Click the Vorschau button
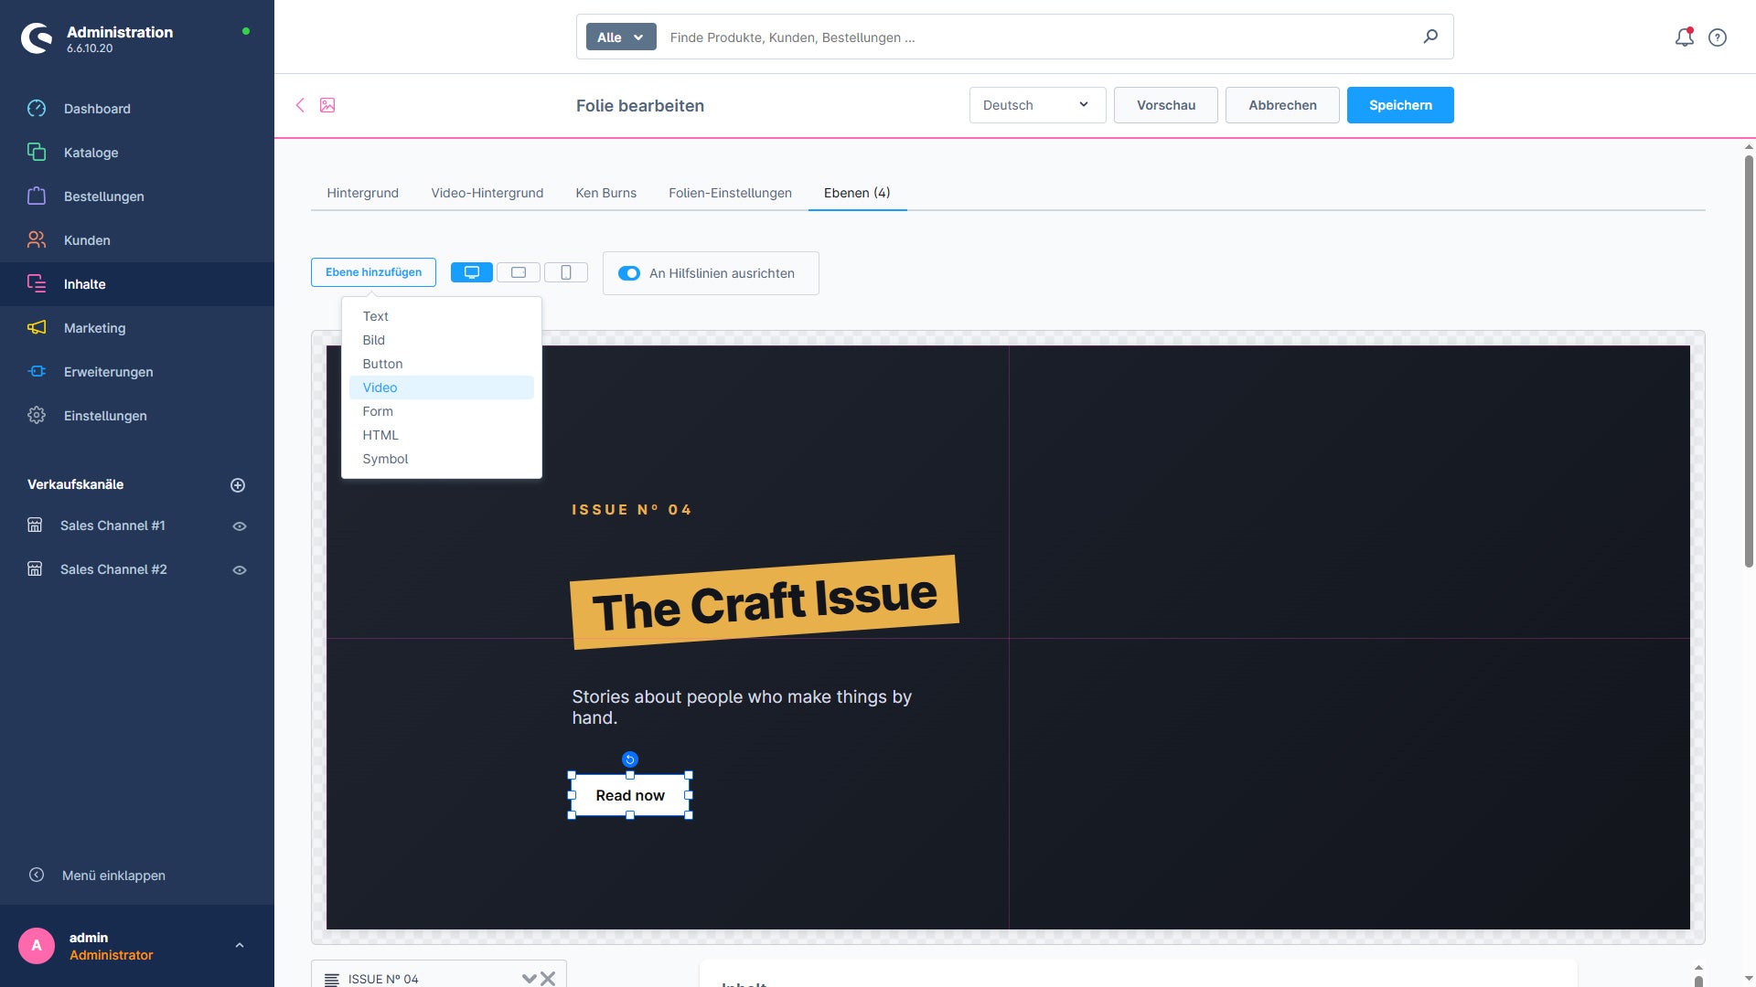The height and width of the screenshot is (987, 1756). point(1166,105)
